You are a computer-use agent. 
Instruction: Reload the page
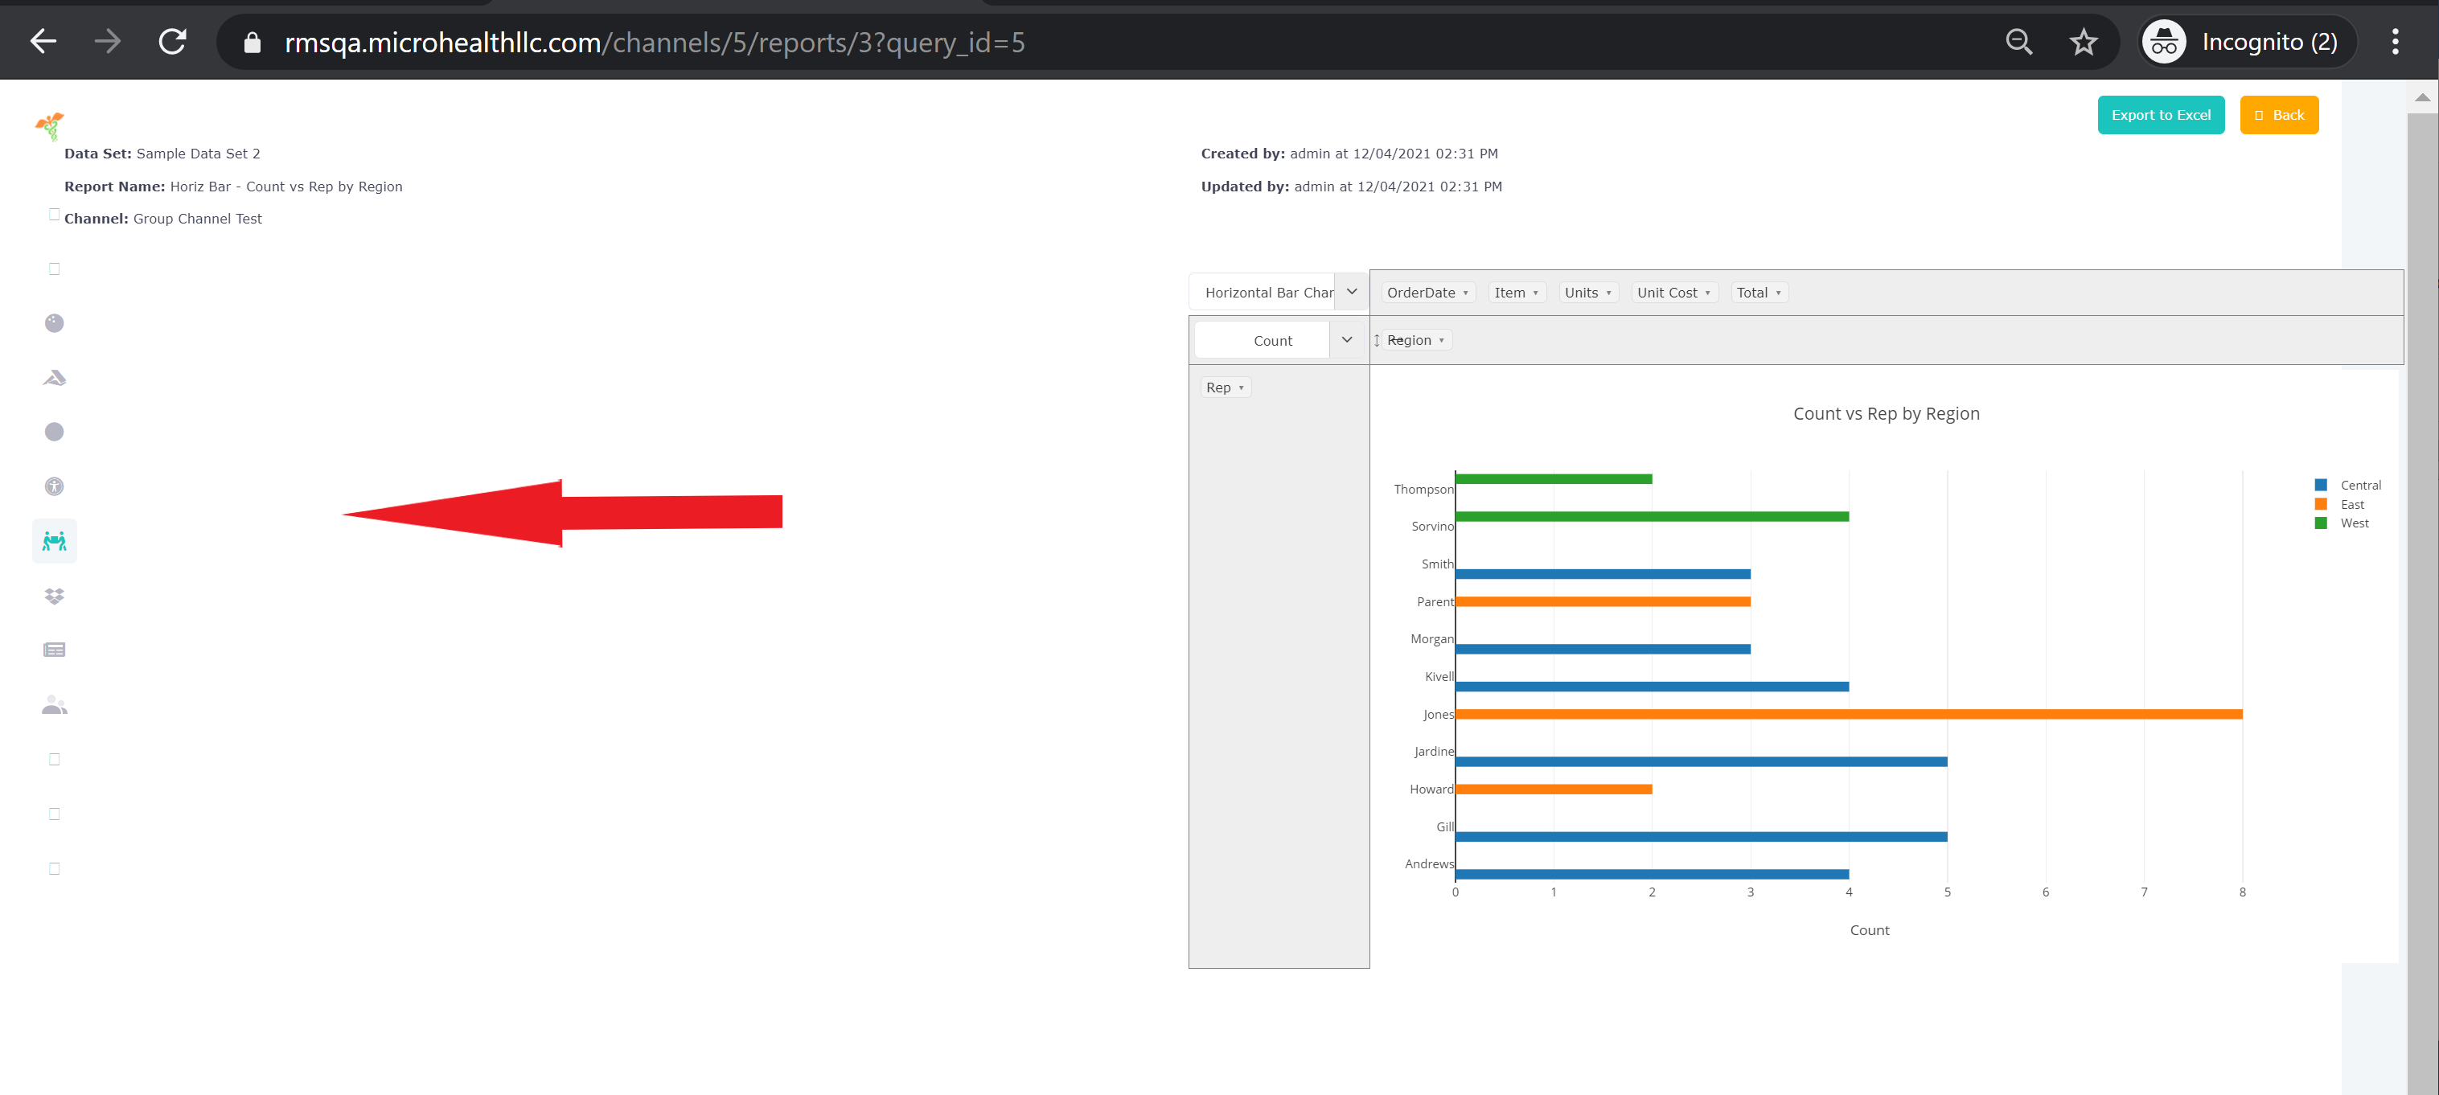[x=172, y=41]
